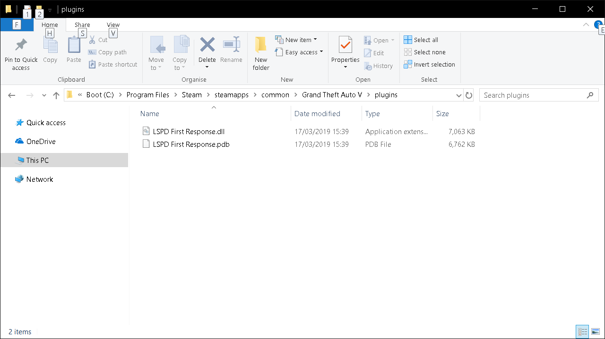Switch to the Home tab

click(50, 25)
